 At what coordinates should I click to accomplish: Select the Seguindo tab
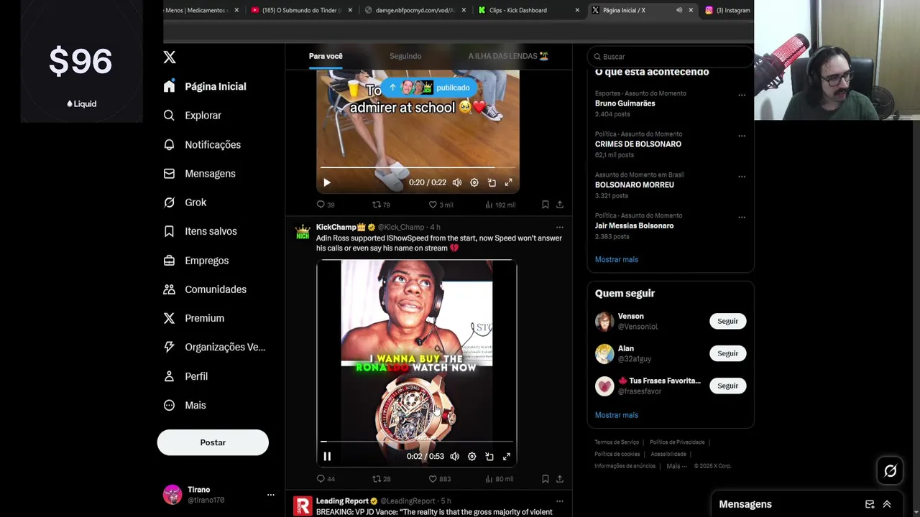click(x=405, y=56)
